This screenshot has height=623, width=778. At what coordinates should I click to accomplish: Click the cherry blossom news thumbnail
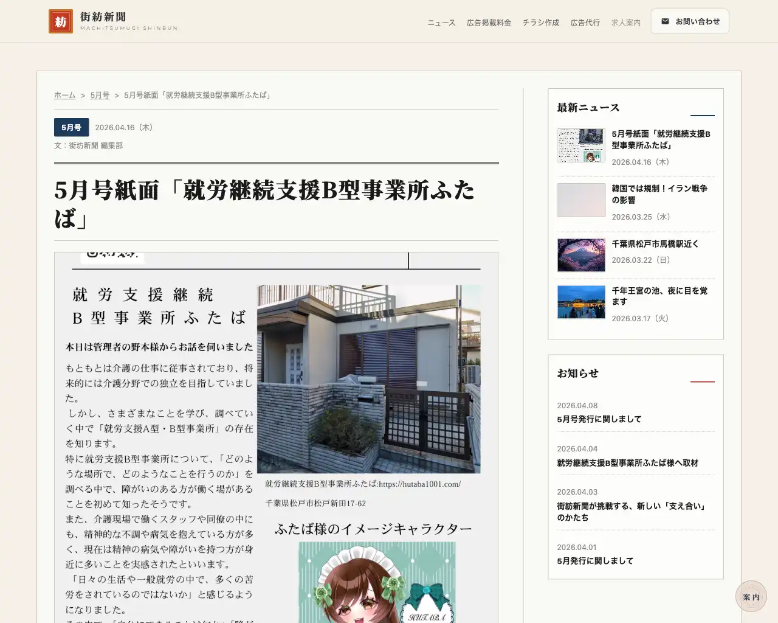580,255
